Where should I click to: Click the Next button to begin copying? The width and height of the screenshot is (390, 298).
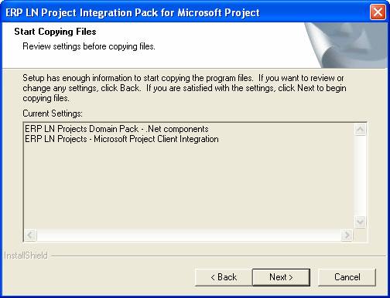281,277
